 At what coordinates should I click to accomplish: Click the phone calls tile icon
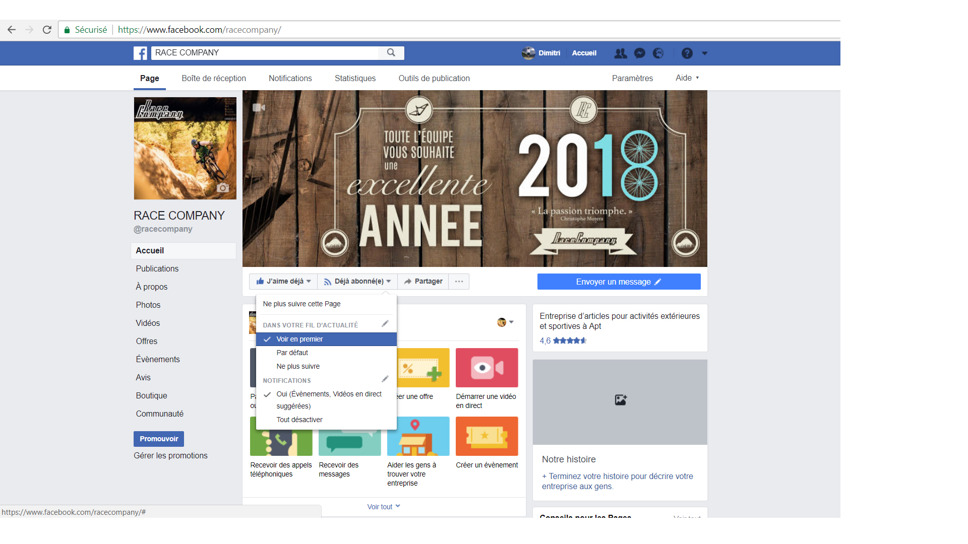[281, 442]
